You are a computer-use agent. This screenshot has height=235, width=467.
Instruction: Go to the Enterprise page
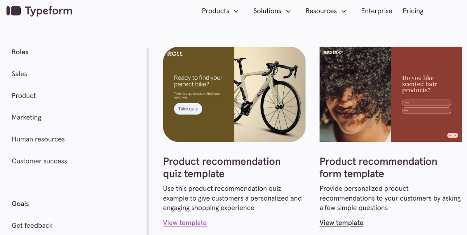coord(377,11)
